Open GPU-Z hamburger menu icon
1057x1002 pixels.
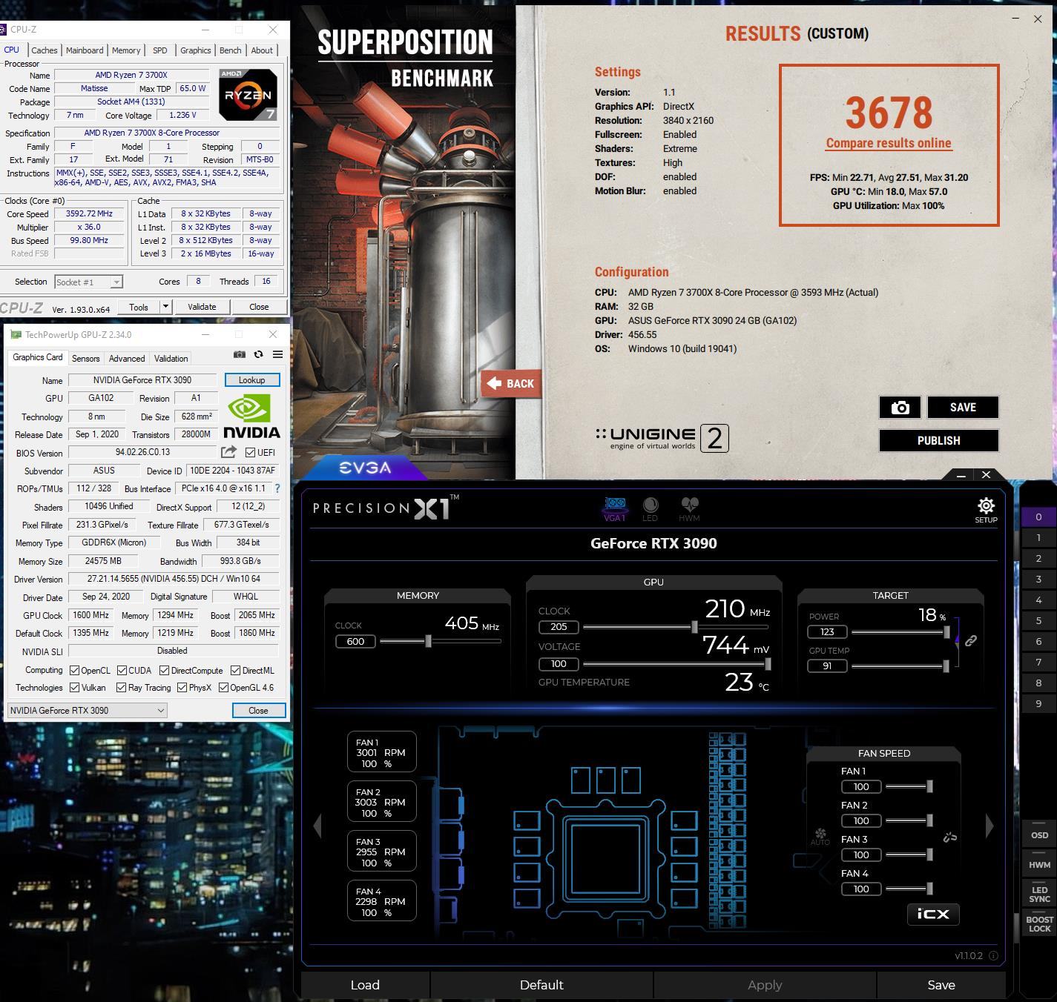point(277,354)
